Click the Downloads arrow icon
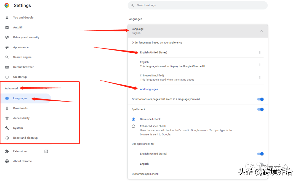 [7, 108]
